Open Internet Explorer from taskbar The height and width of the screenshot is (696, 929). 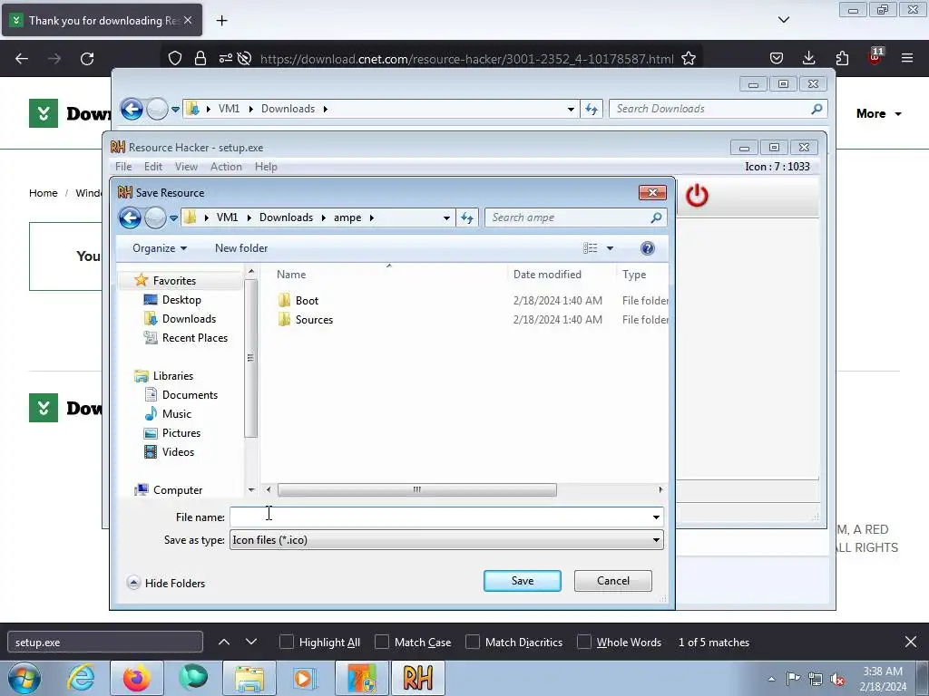(x=81, y=678)
